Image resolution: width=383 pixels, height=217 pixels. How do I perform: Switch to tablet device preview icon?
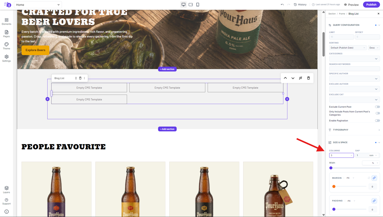[x=191, y=5]
